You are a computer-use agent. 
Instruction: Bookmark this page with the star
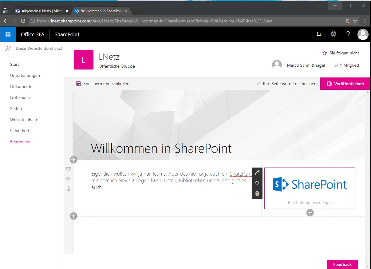(355, 21)
